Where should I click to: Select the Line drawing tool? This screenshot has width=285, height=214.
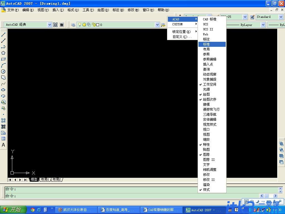point(3,34)
